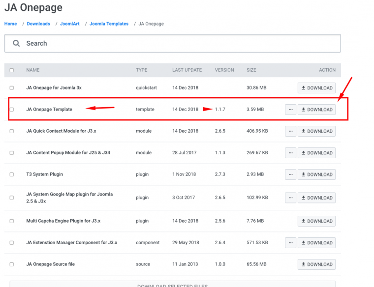This screenshot has height=287, width=374.
Task: Download JA Onepage for Joomla 3x
Action: point(316,88)
